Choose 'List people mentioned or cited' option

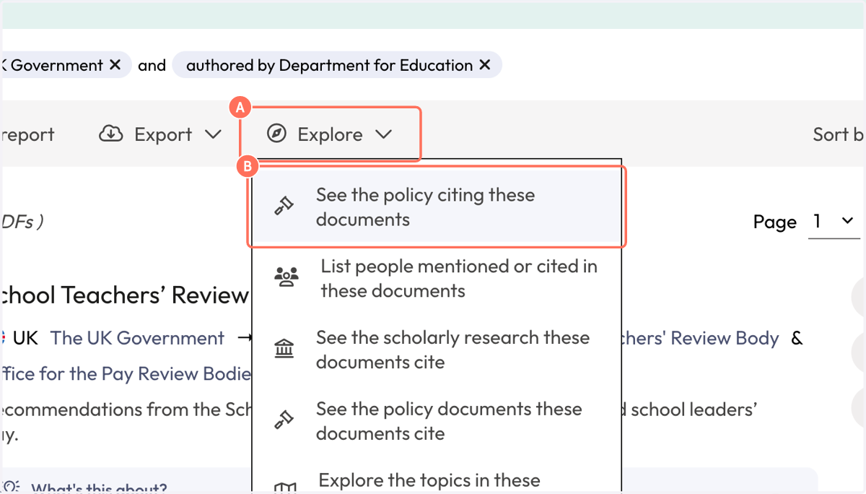(437, 279)
